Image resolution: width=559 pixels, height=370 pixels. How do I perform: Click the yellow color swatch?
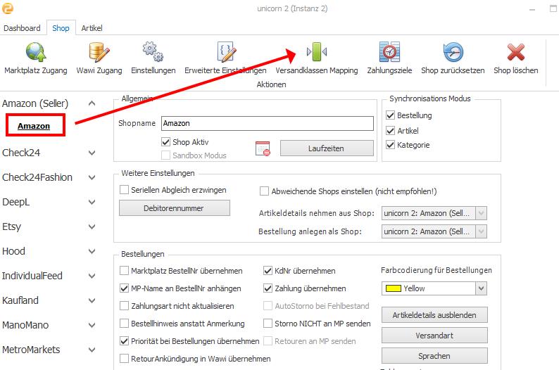[394, 288]
